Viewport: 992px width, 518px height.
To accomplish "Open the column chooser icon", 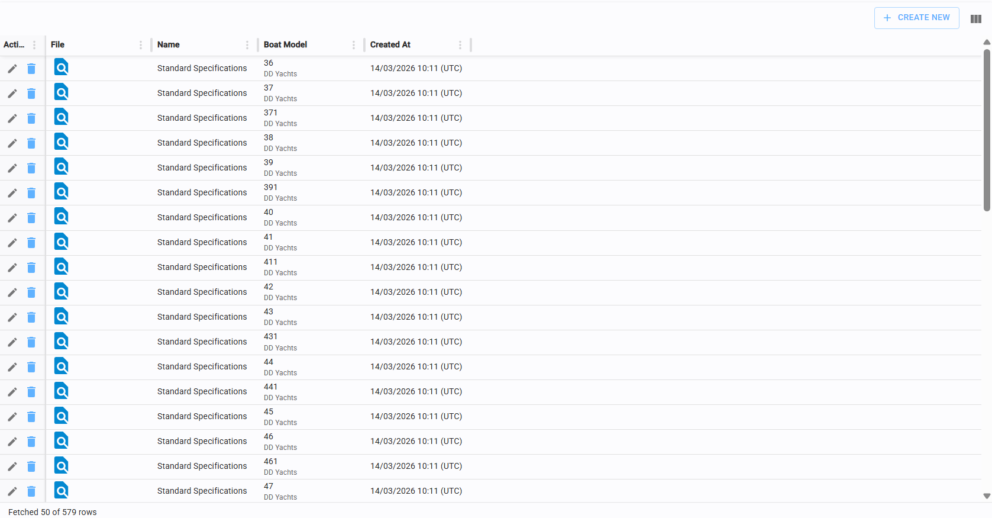I will pyautogui.click(x=976, y=19).
